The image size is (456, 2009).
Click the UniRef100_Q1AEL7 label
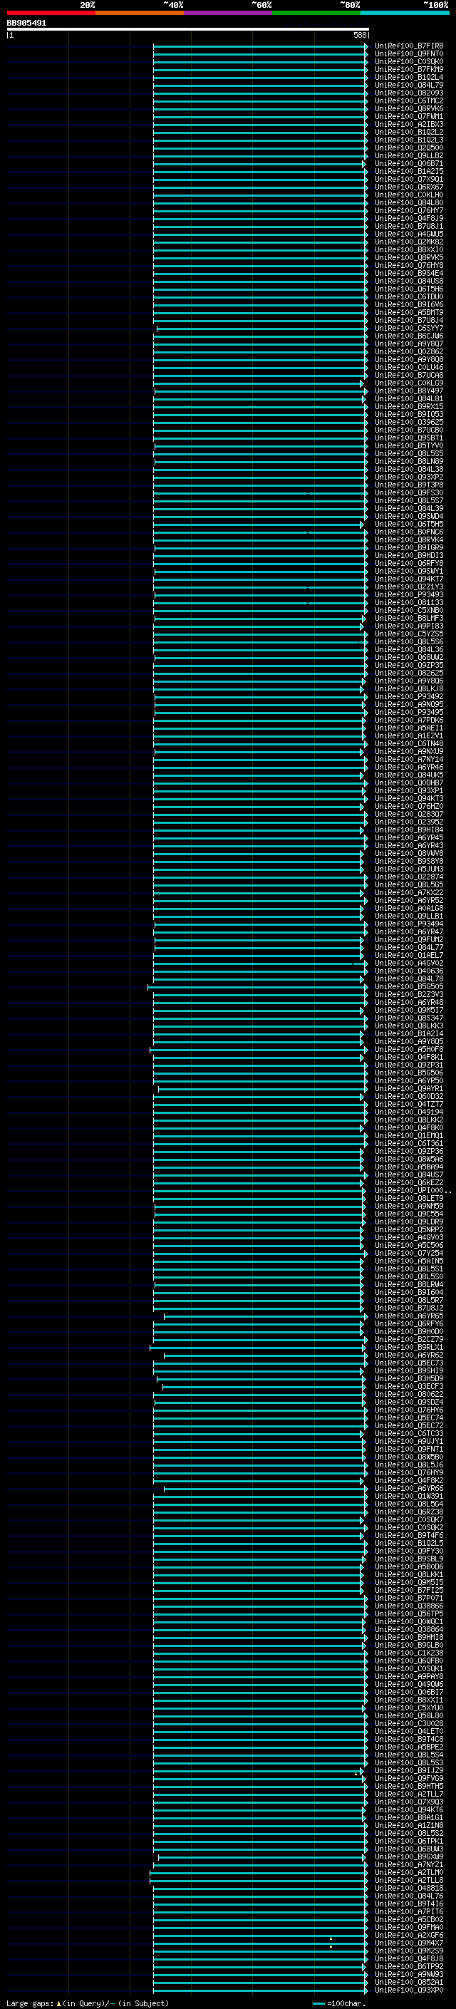click(408, 956)
